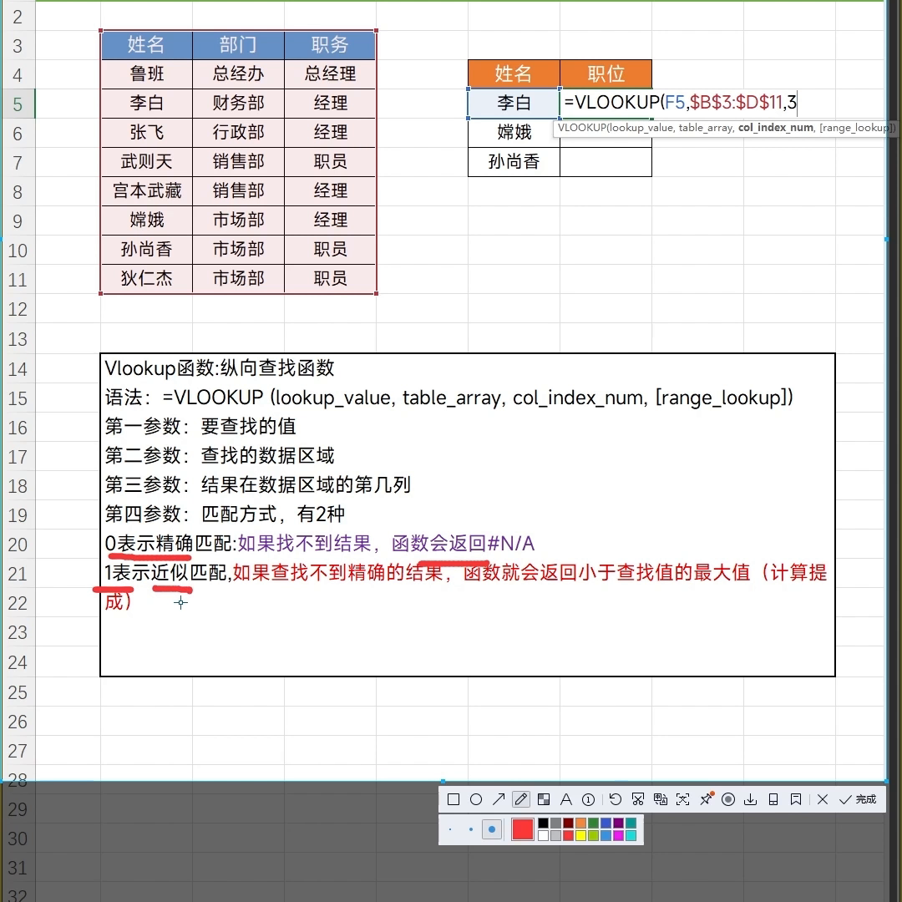Select the cell 武则天

(147, 162)
